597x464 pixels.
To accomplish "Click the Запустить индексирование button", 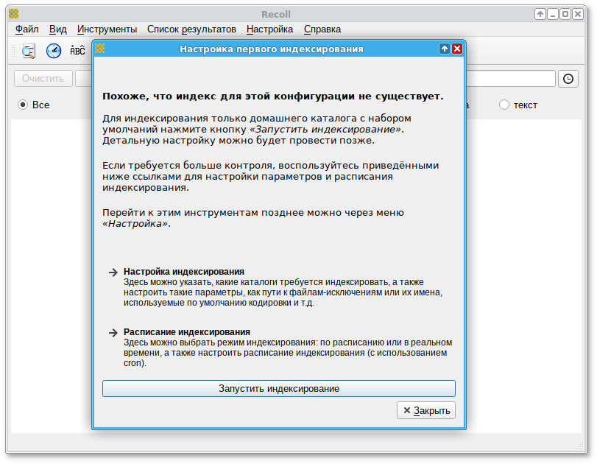I will 279,389.
